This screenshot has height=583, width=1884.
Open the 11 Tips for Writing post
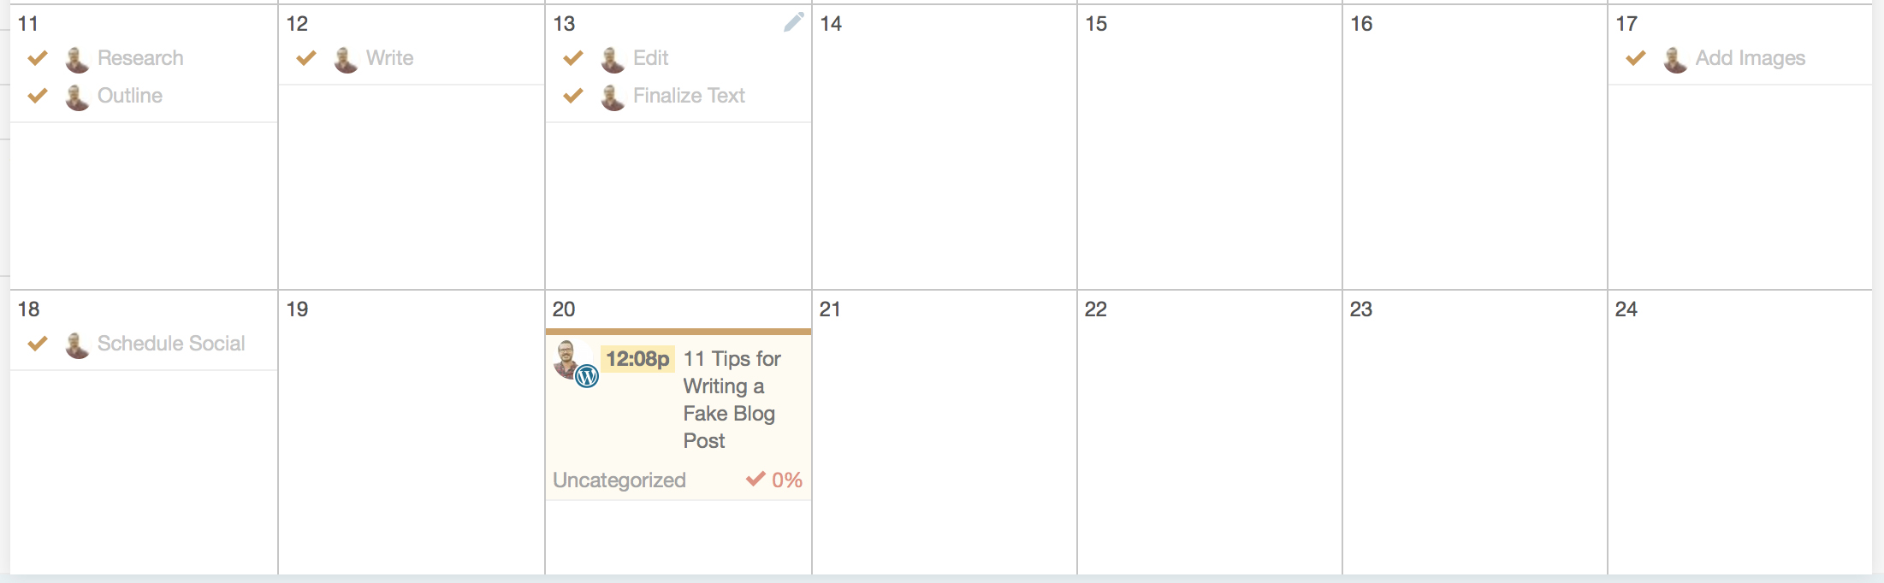pos(731,399)
